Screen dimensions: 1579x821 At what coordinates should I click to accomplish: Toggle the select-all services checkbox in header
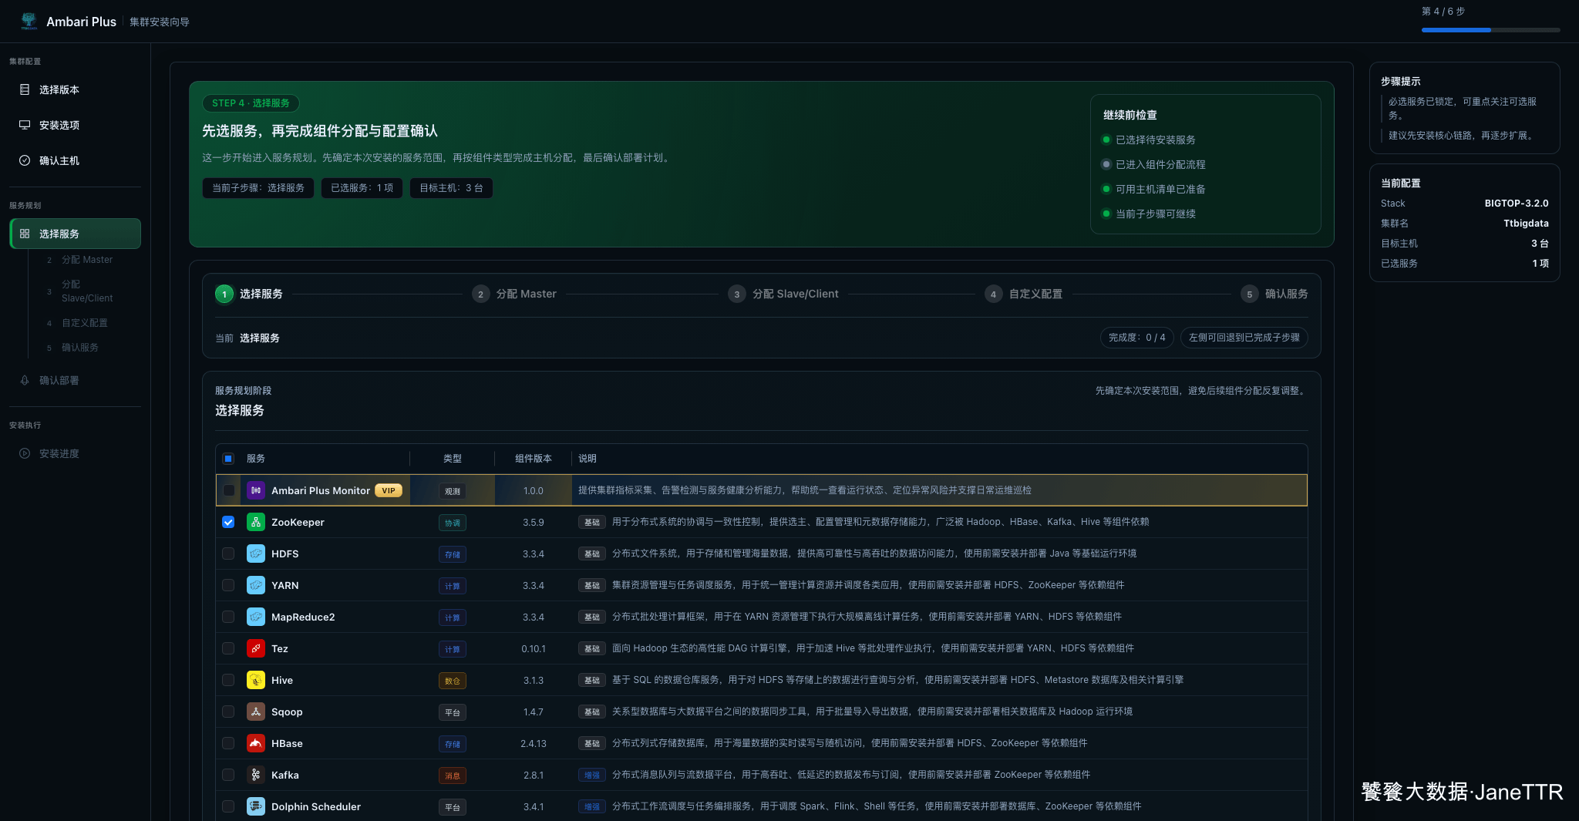(x=228, y=459)
